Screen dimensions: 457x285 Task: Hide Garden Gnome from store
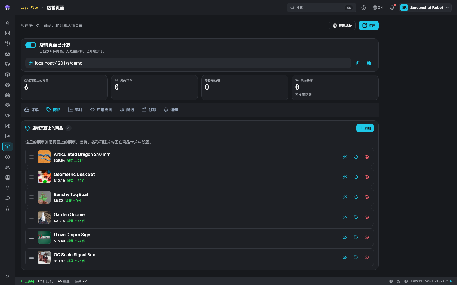tap(367, 217)
